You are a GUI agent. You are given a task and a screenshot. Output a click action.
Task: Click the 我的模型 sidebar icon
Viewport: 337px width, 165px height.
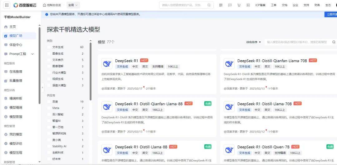coord(6,134)
